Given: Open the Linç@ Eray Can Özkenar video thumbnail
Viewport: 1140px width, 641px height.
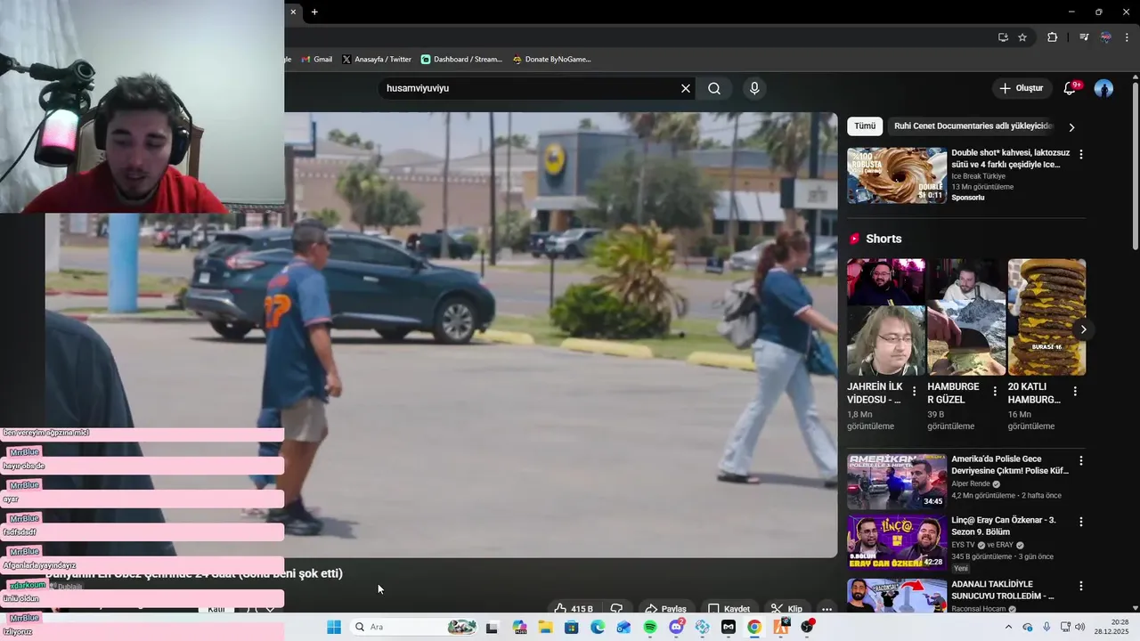Looking at the screenshot, I should coord(897,541).
